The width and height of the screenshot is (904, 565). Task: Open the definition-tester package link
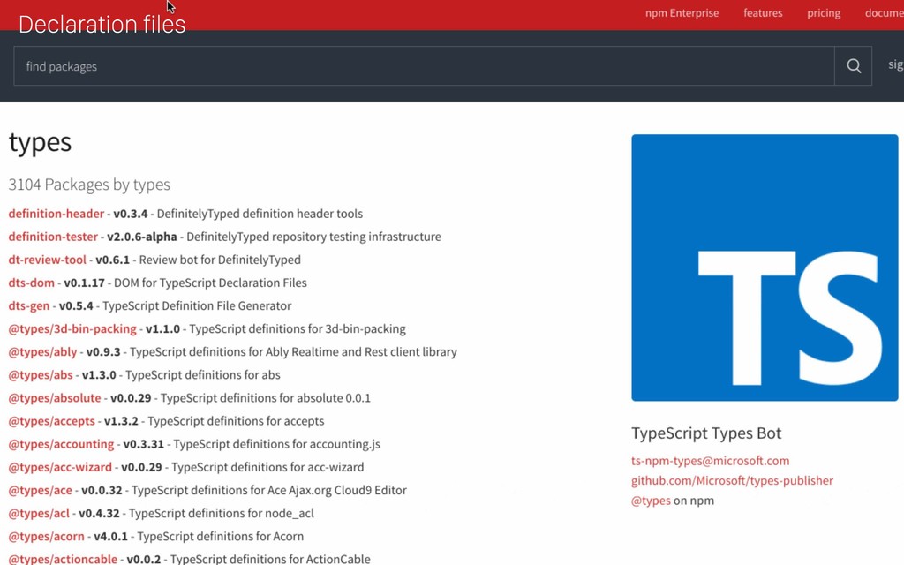pos(53,237)
